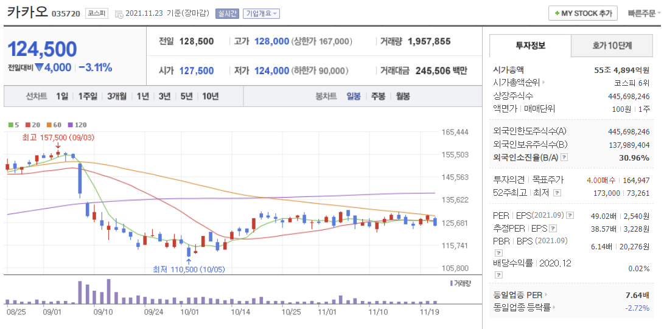
Task: Select the 일봉 daily candle chart
Action: pyautogui.click(x=354, y=97)
